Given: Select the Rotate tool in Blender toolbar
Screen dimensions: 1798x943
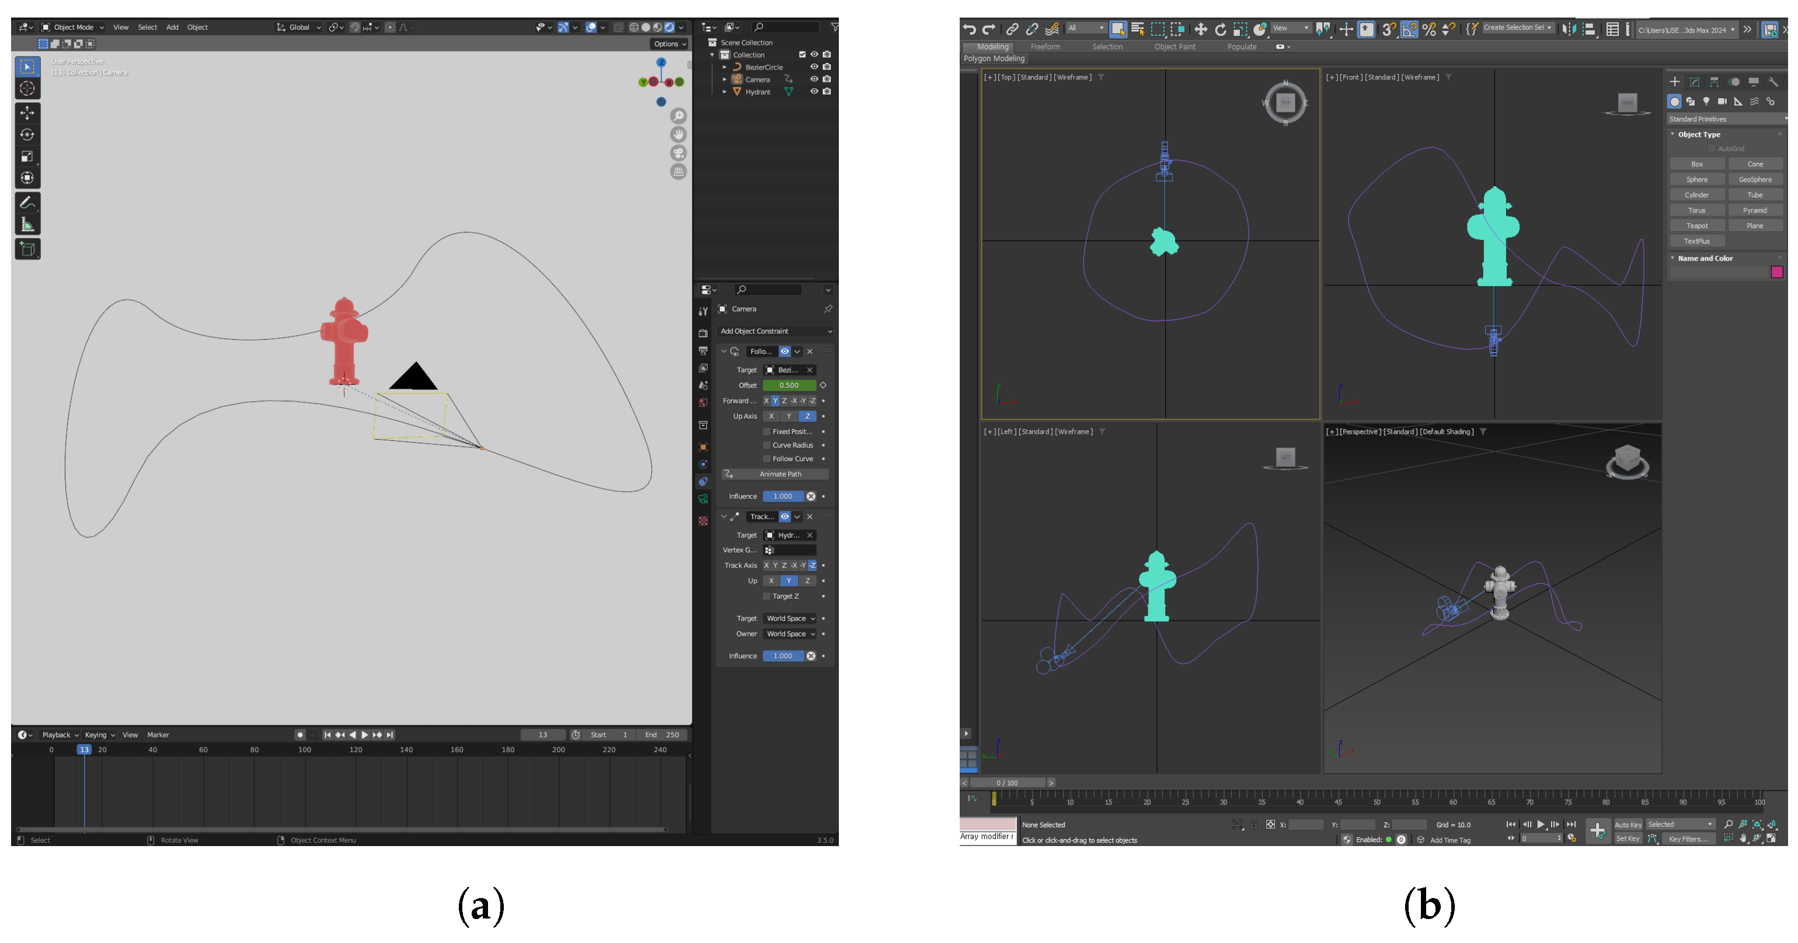Looking at the screenshot, I should pyautogui.click(x=27, y=135).
